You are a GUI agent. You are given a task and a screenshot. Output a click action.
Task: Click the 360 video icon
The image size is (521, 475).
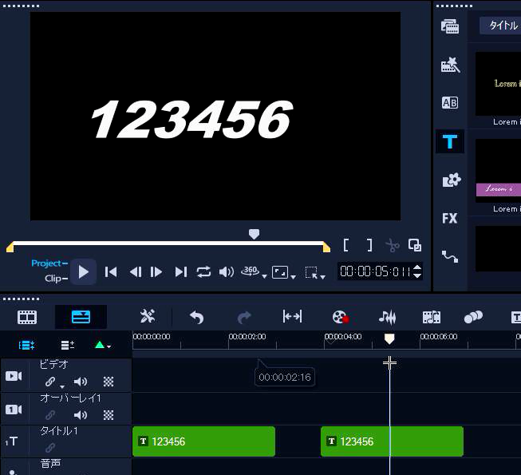pyautogui.click(x=250, y=271)
